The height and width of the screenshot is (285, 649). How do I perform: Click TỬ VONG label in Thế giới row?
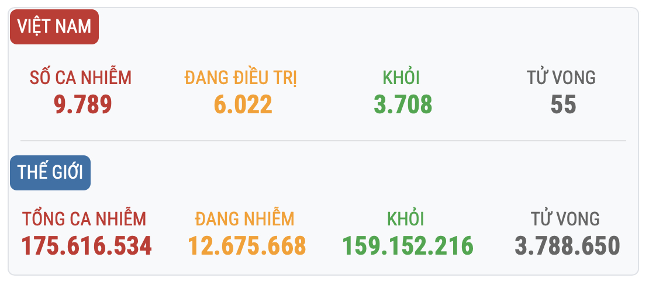[x=565, y=219]
